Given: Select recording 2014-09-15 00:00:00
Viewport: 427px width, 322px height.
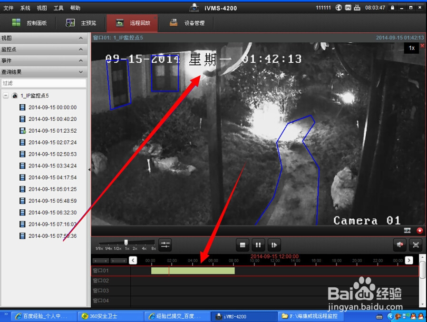Looking at the screenshot, I should tap(53, 107).
